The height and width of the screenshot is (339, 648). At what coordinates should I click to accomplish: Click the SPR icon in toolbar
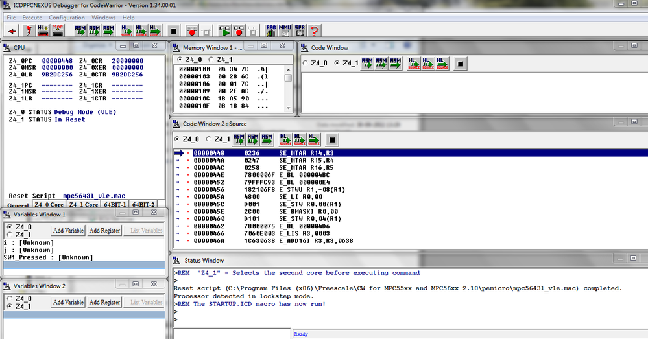pyautogui.click(x=300, y=31)
